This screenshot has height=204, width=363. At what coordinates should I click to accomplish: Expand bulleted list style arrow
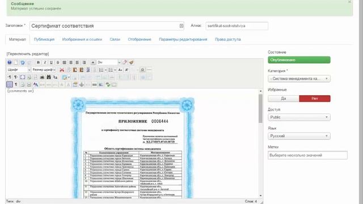pyautogui.click(x=115, y=70)
